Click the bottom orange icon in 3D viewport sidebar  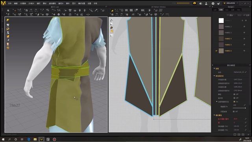(x=8, y=48)
